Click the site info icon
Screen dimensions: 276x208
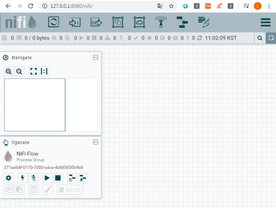[x=45, y=6]
